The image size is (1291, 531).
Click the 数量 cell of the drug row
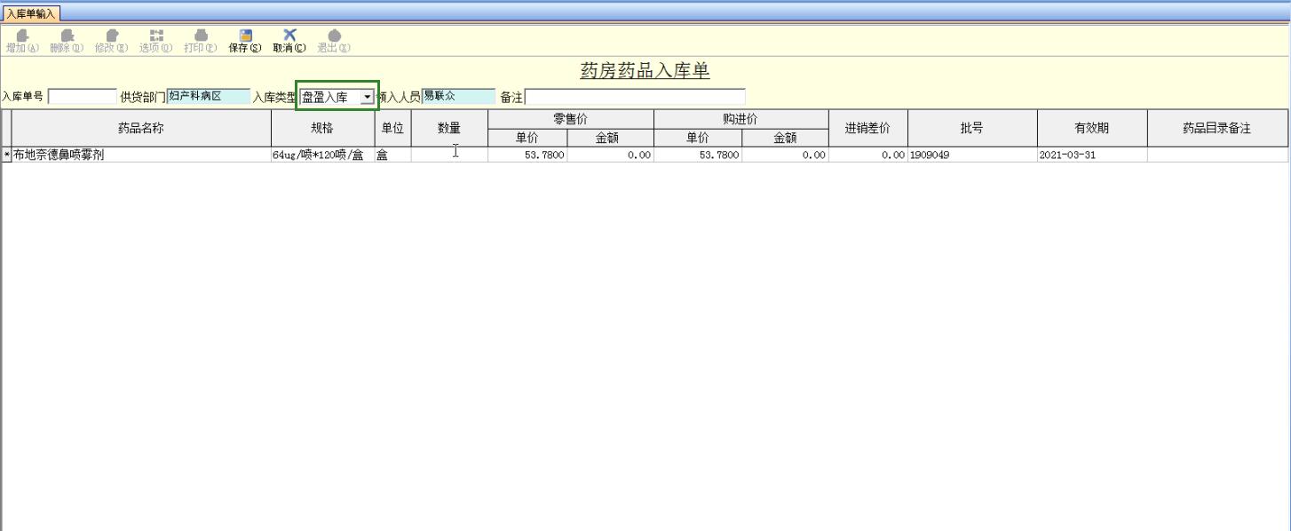pos(449,155)
